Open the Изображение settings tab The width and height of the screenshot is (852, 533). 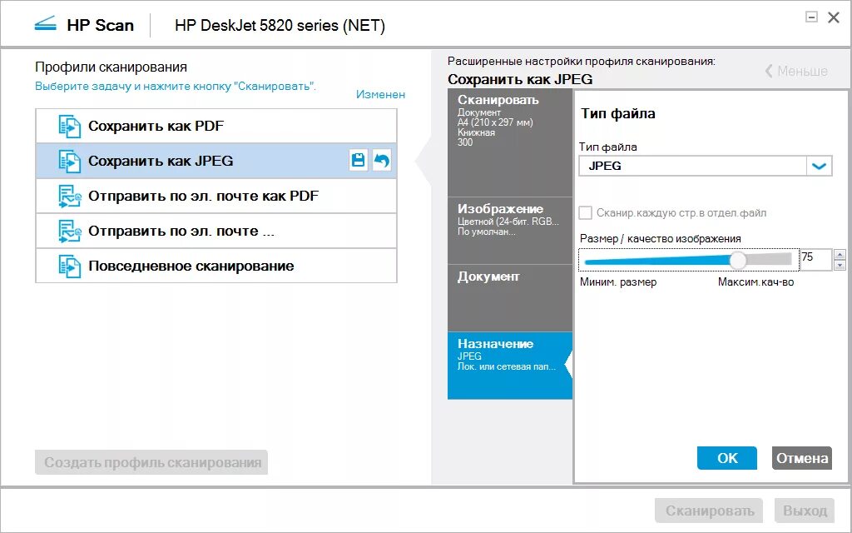click(510, 231)
